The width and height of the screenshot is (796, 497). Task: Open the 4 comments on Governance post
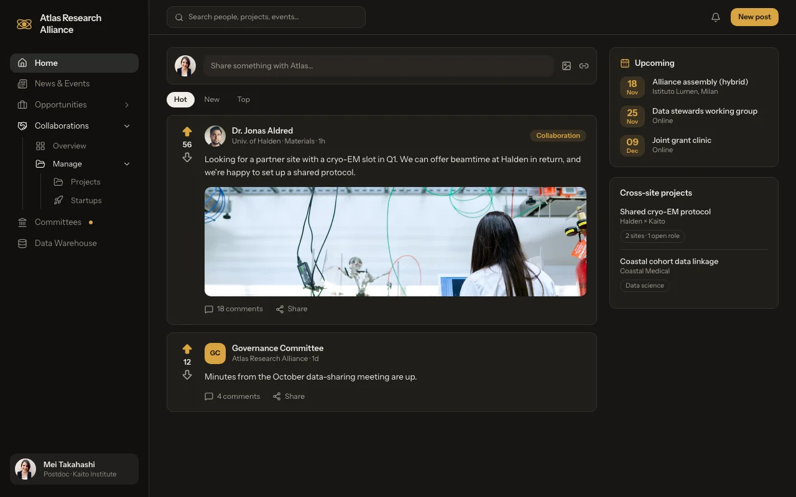[233, 396]
